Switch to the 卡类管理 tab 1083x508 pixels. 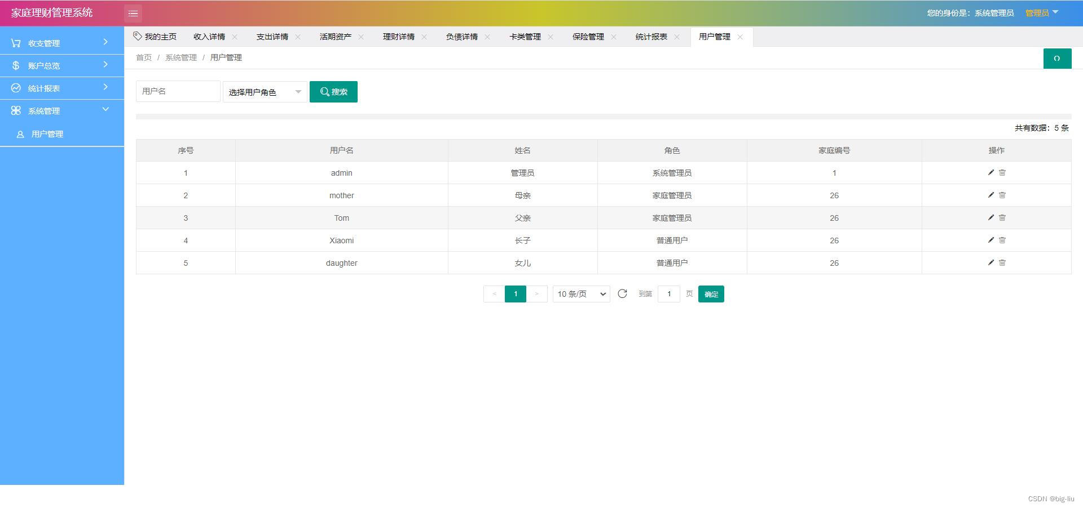click(525, 37)
